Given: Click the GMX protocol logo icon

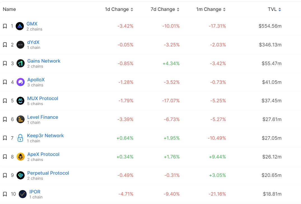Looking at the screenshot, I should [x=20, y=26].
